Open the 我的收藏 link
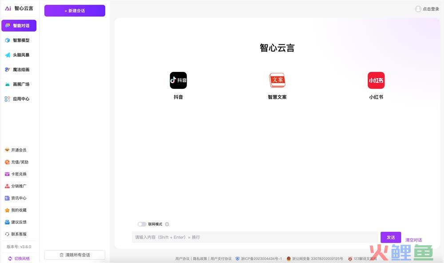Viewport: 444px width, 263px height. pos(19,210)
